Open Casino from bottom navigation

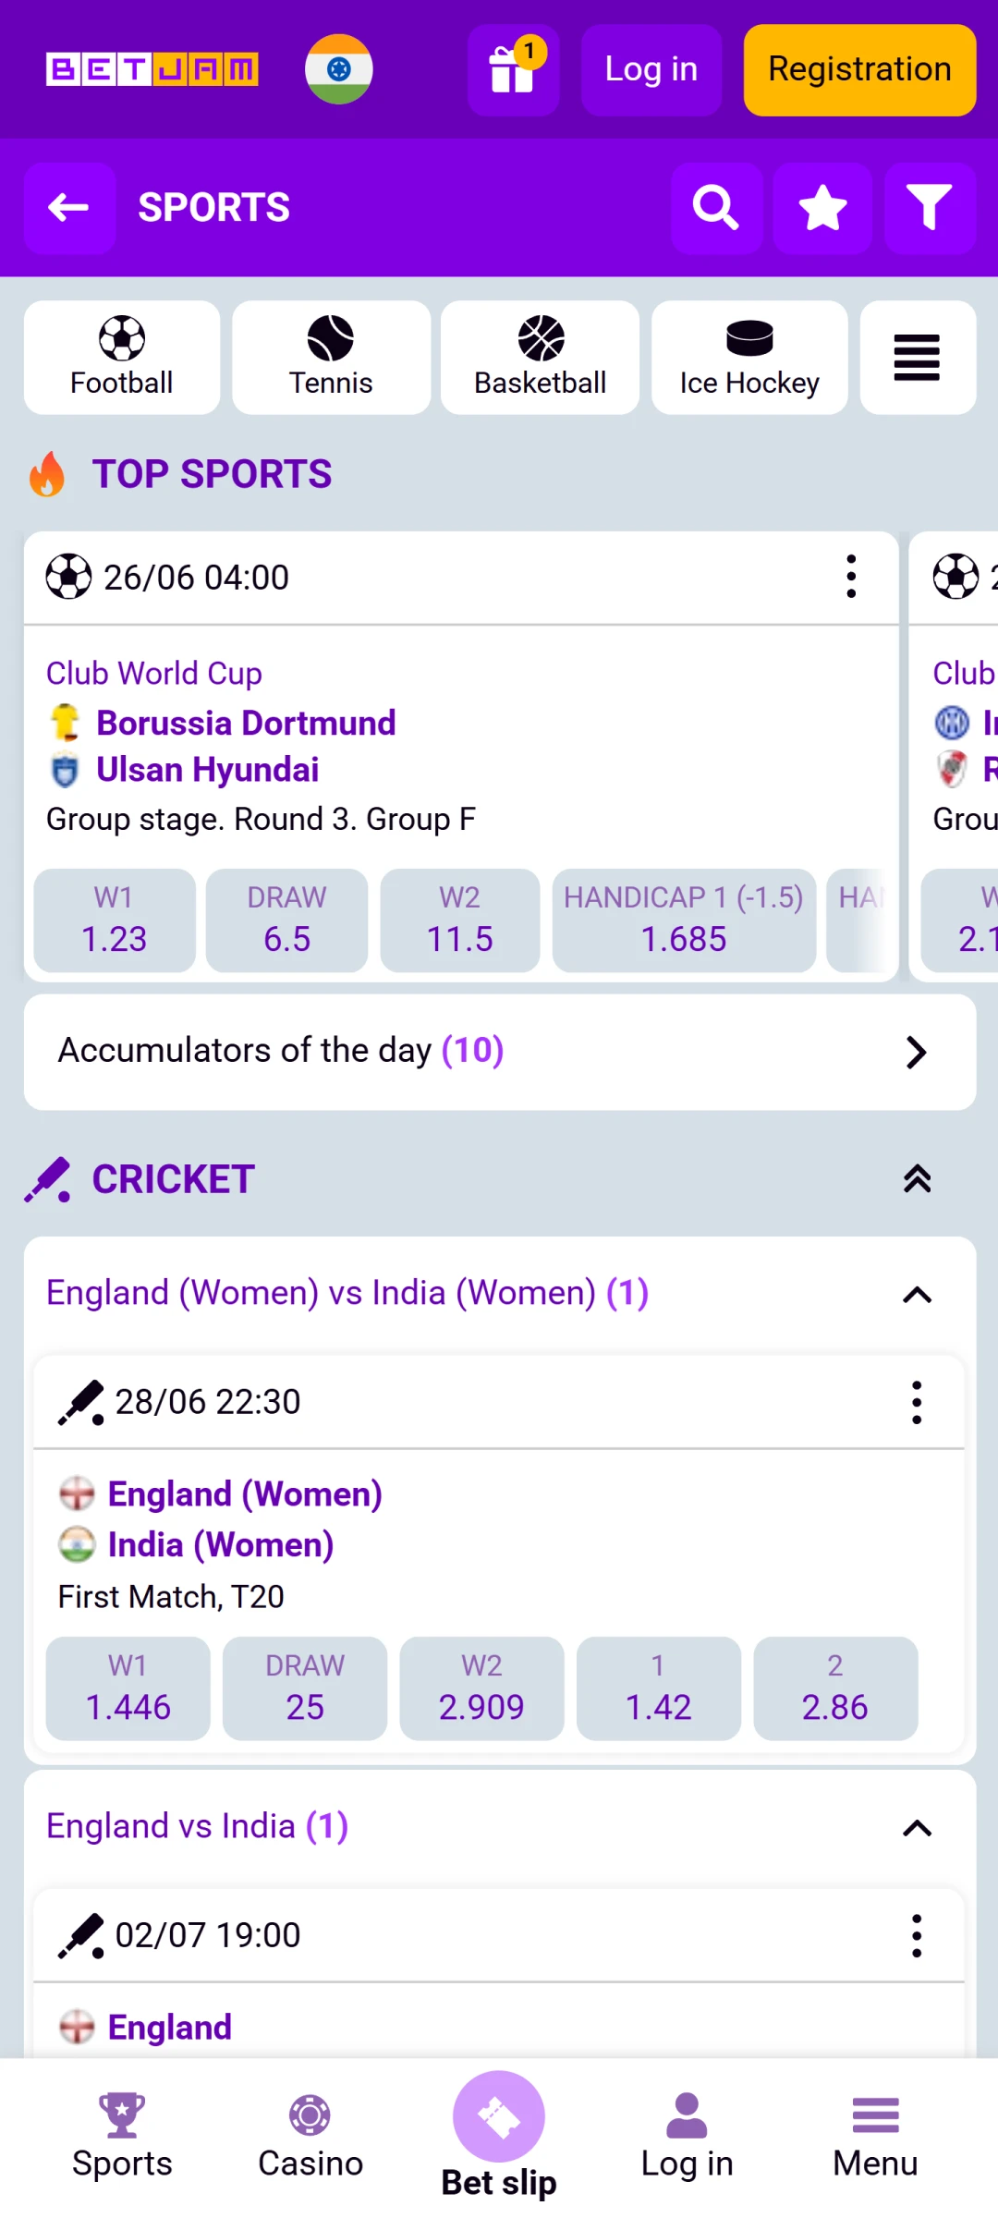click(310, 2137)
